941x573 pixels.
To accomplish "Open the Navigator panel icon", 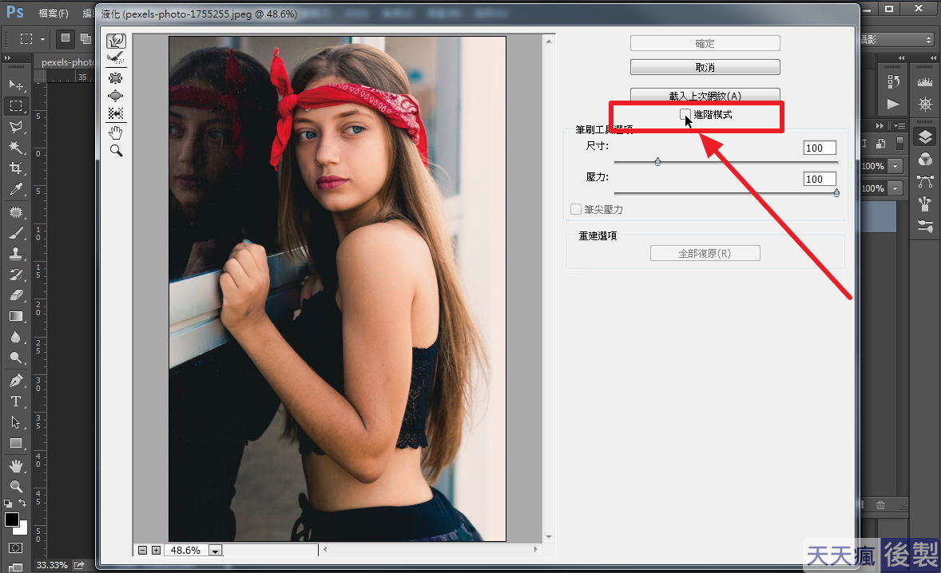I will coord(925,104).
